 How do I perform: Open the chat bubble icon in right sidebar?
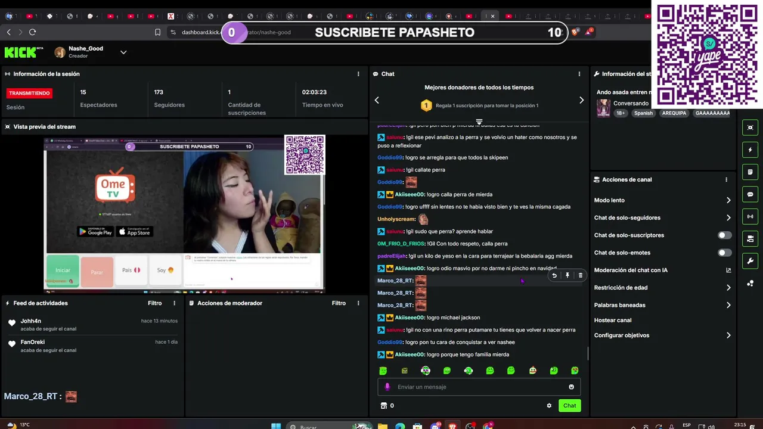(x=750, y=194)
